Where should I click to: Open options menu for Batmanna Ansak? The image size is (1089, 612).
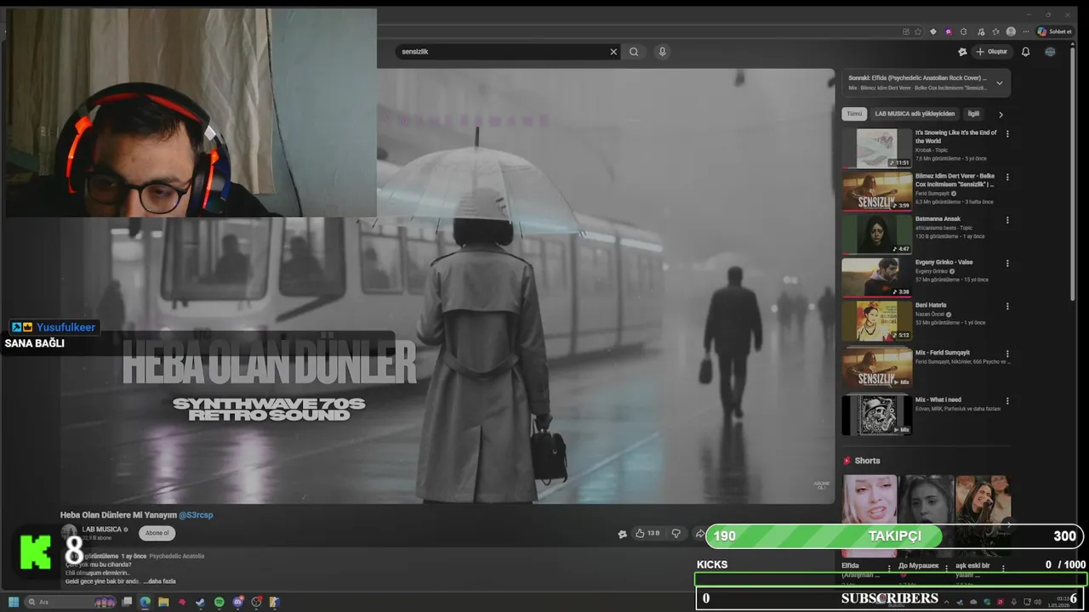[x=1007, y=219]
